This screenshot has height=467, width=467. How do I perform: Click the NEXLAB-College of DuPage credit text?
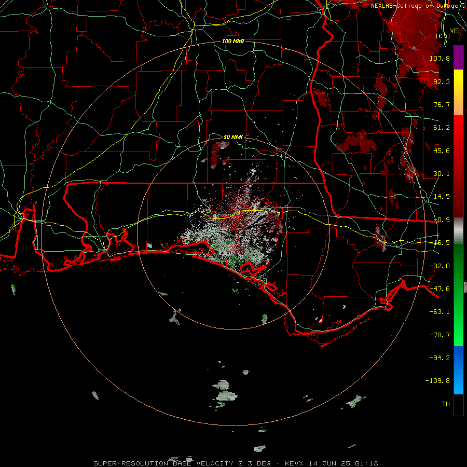418,6
